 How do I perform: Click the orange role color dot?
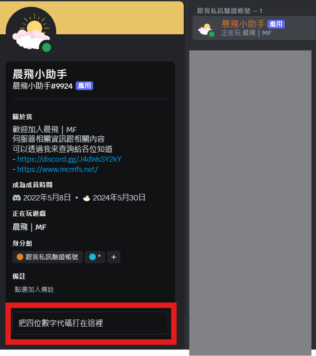(20, 257)
